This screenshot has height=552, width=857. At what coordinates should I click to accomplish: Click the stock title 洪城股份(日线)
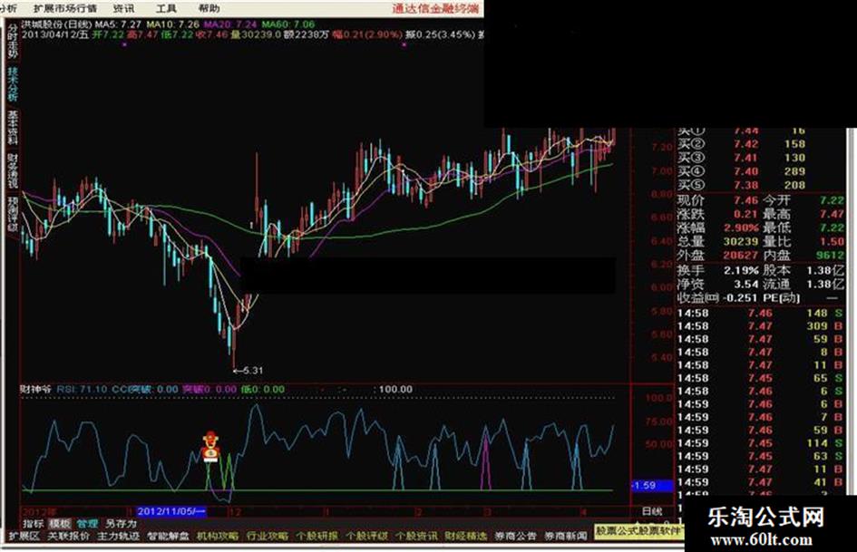click(x=56, y=24)
